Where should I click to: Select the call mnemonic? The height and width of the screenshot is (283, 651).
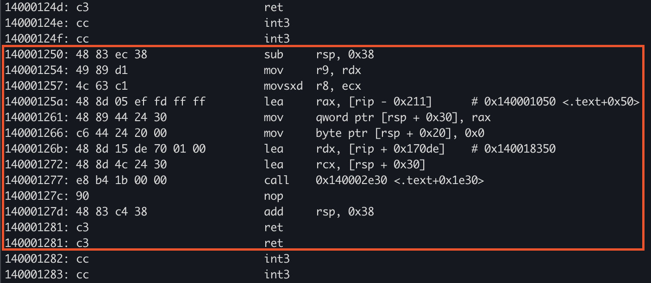pos(276,180)
